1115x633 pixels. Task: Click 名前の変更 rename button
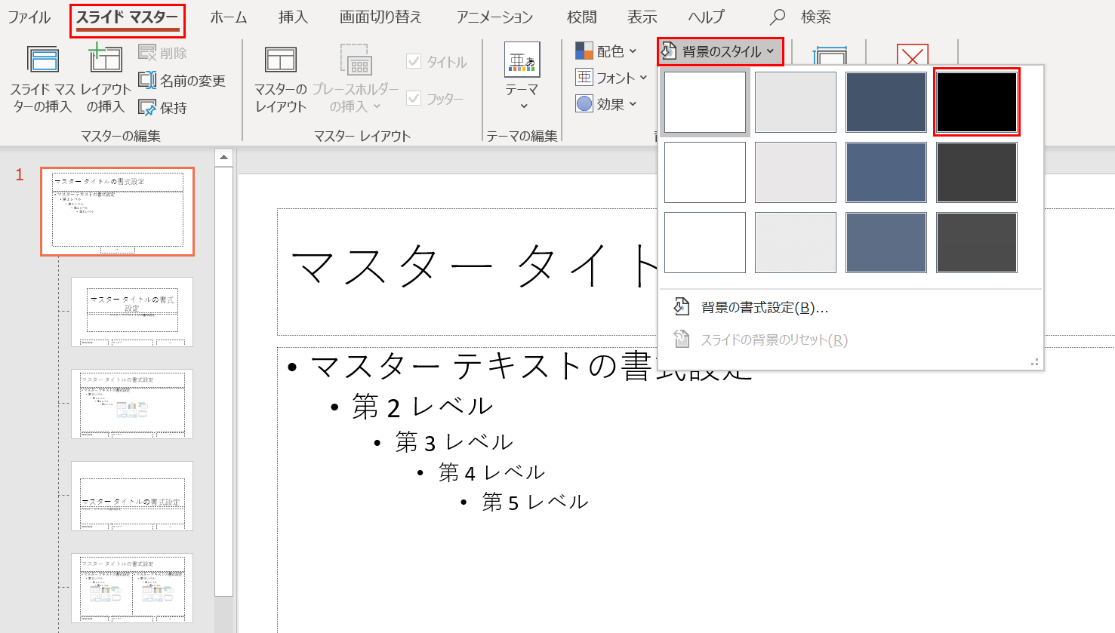coord(182,80)
